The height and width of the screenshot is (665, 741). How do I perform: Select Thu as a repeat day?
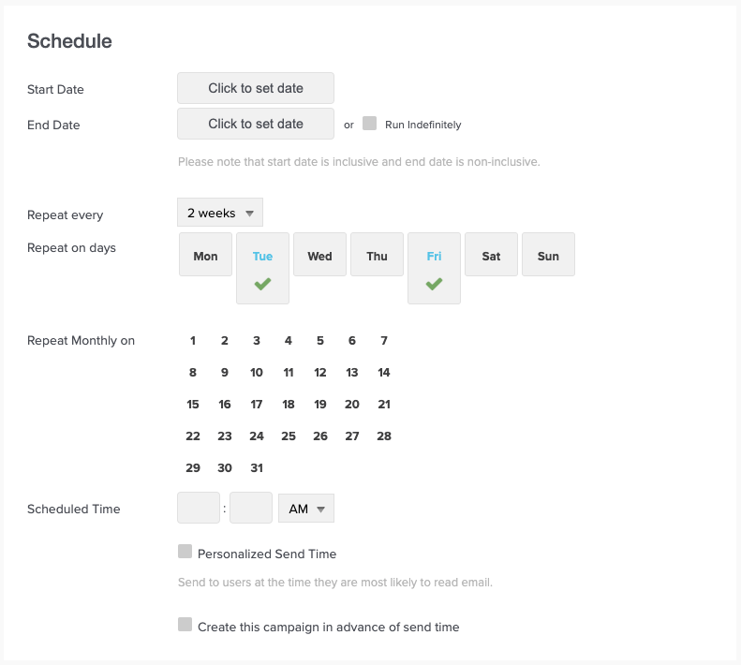(x=377, y=256)
